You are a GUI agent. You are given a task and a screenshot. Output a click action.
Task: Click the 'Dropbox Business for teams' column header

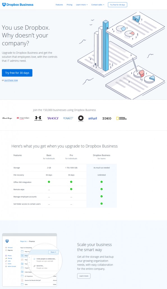coord(102,157)
